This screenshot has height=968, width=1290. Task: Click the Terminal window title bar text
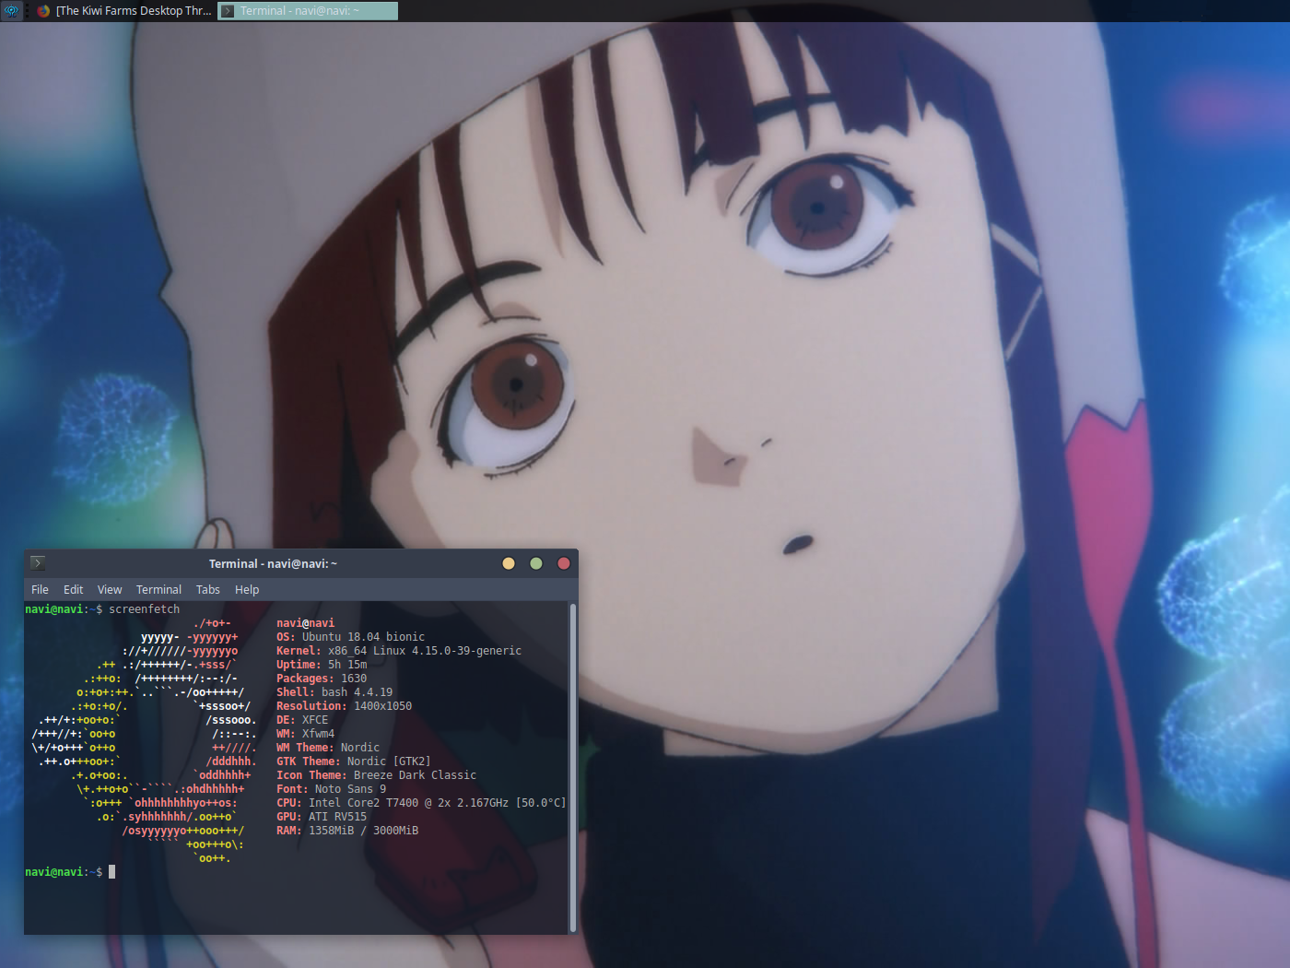tap(273, 563)
